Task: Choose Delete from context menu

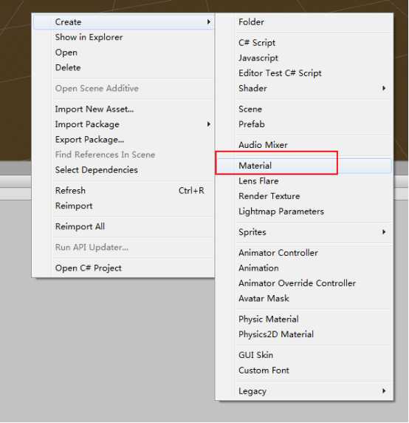Action: point(123,67)
